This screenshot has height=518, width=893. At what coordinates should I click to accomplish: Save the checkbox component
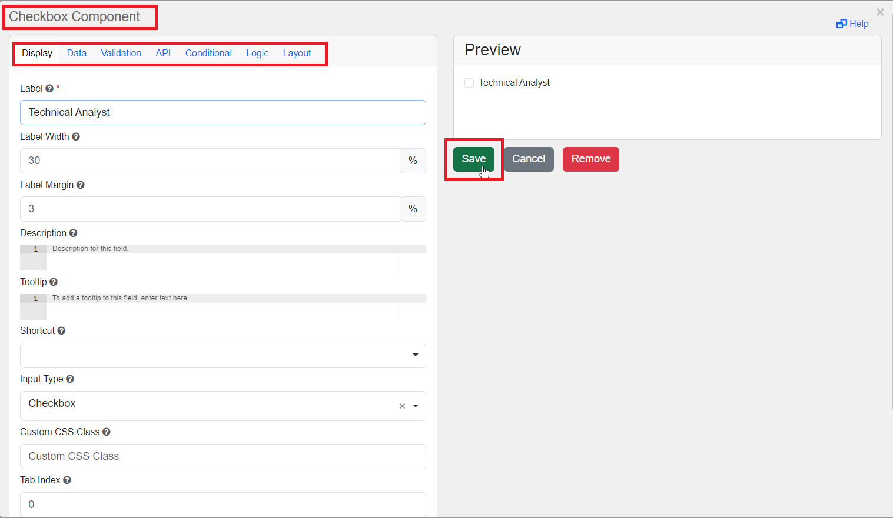coord(474,159)
